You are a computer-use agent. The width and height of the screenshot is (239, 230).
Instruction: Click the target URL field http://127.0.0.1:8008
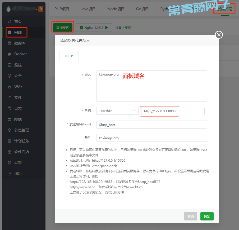pyautogui.click(x=173, y=111)
